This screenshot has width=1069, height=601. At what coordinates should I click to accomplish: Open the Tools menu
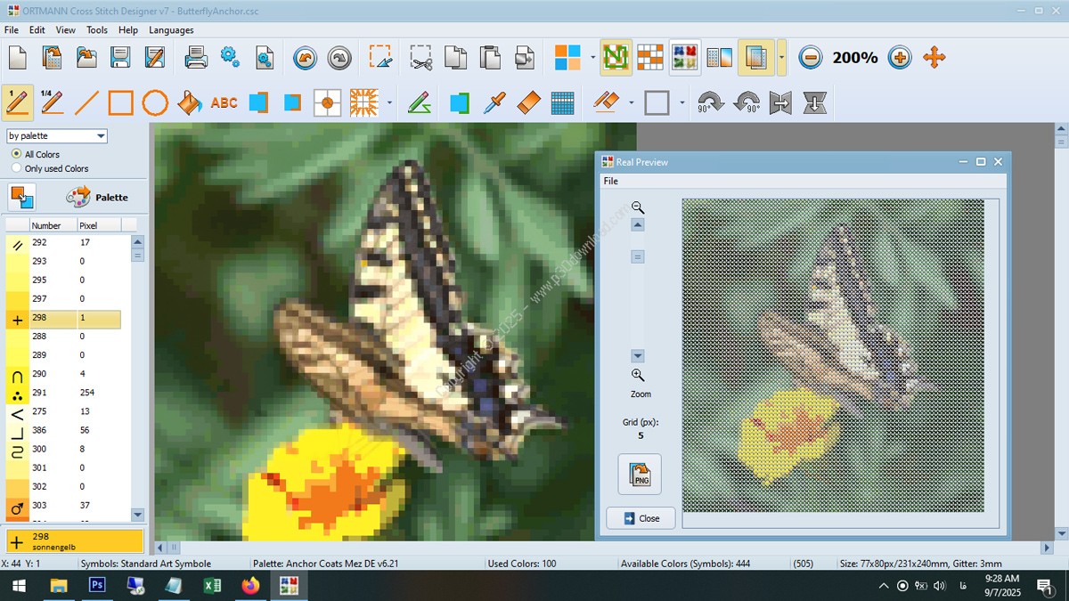coord(96,29)
